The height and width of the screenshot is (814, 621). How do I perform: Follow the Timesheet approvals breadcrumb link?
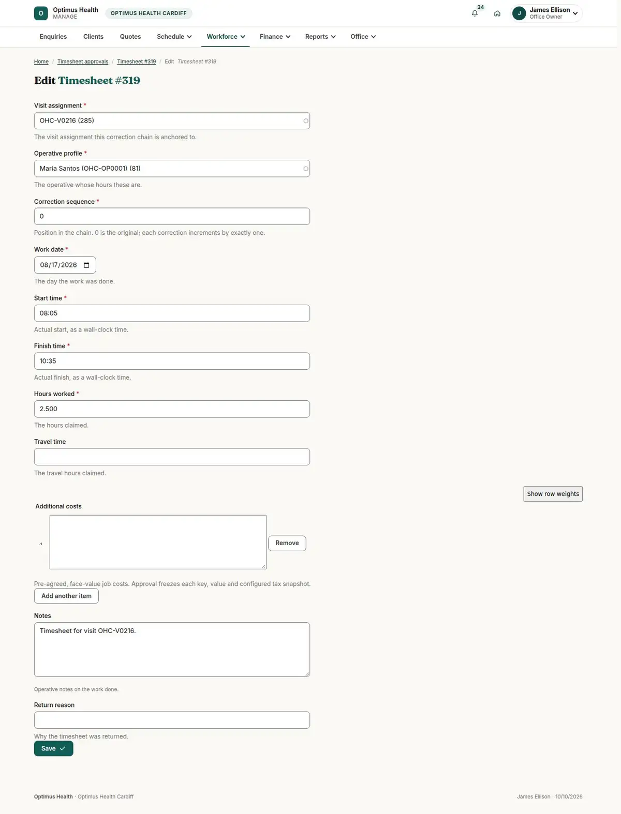pos(83,62)
